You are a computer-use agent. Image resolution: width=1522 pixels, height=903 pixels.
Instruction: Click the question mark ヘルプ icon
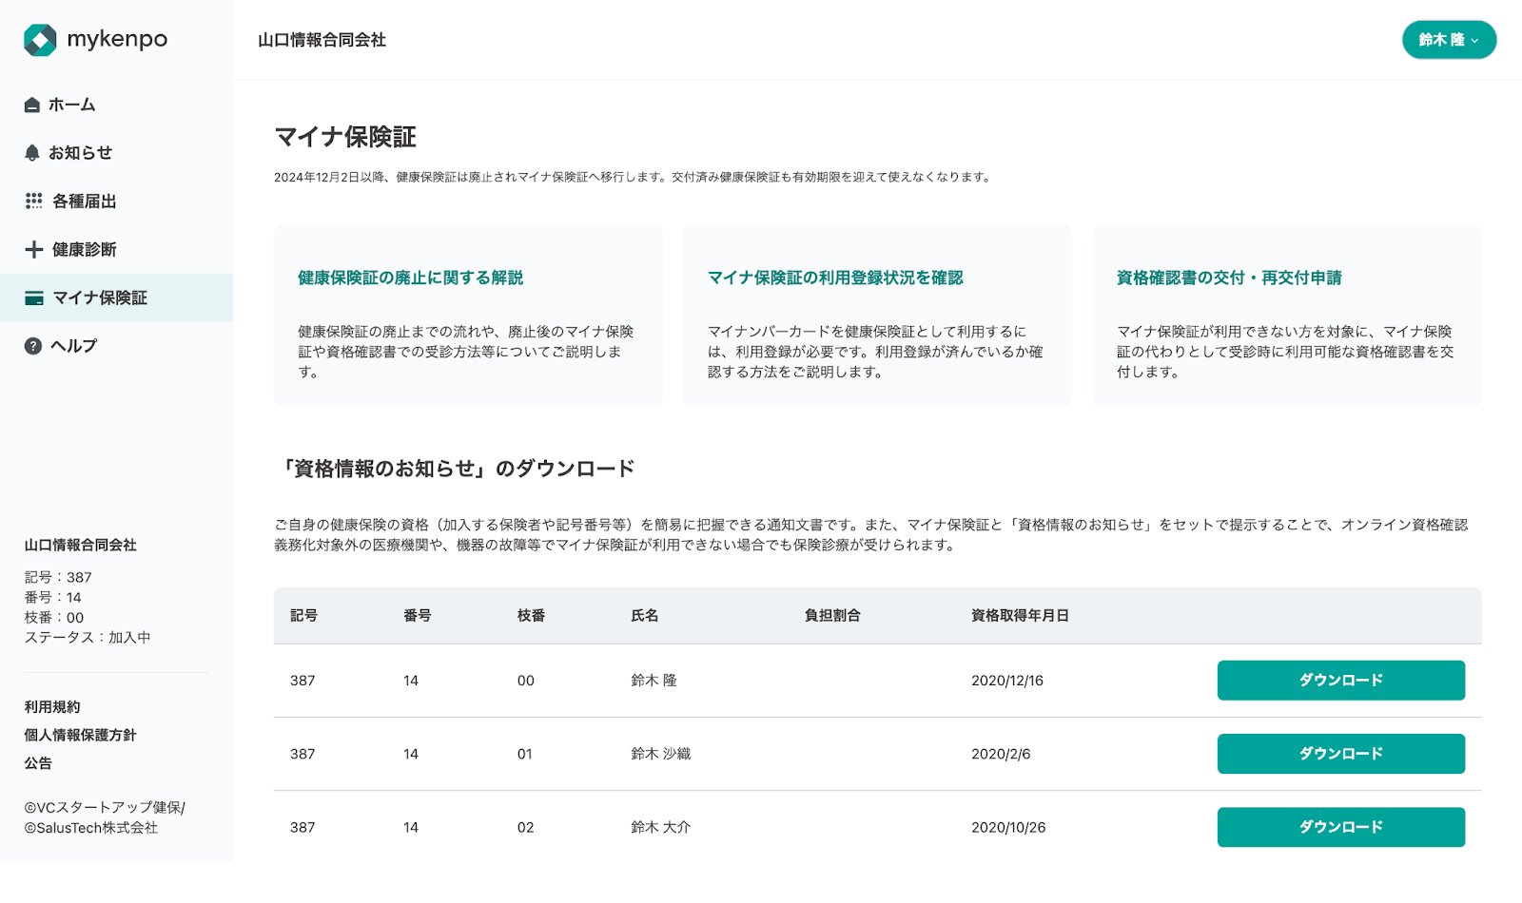coord(33,346)
